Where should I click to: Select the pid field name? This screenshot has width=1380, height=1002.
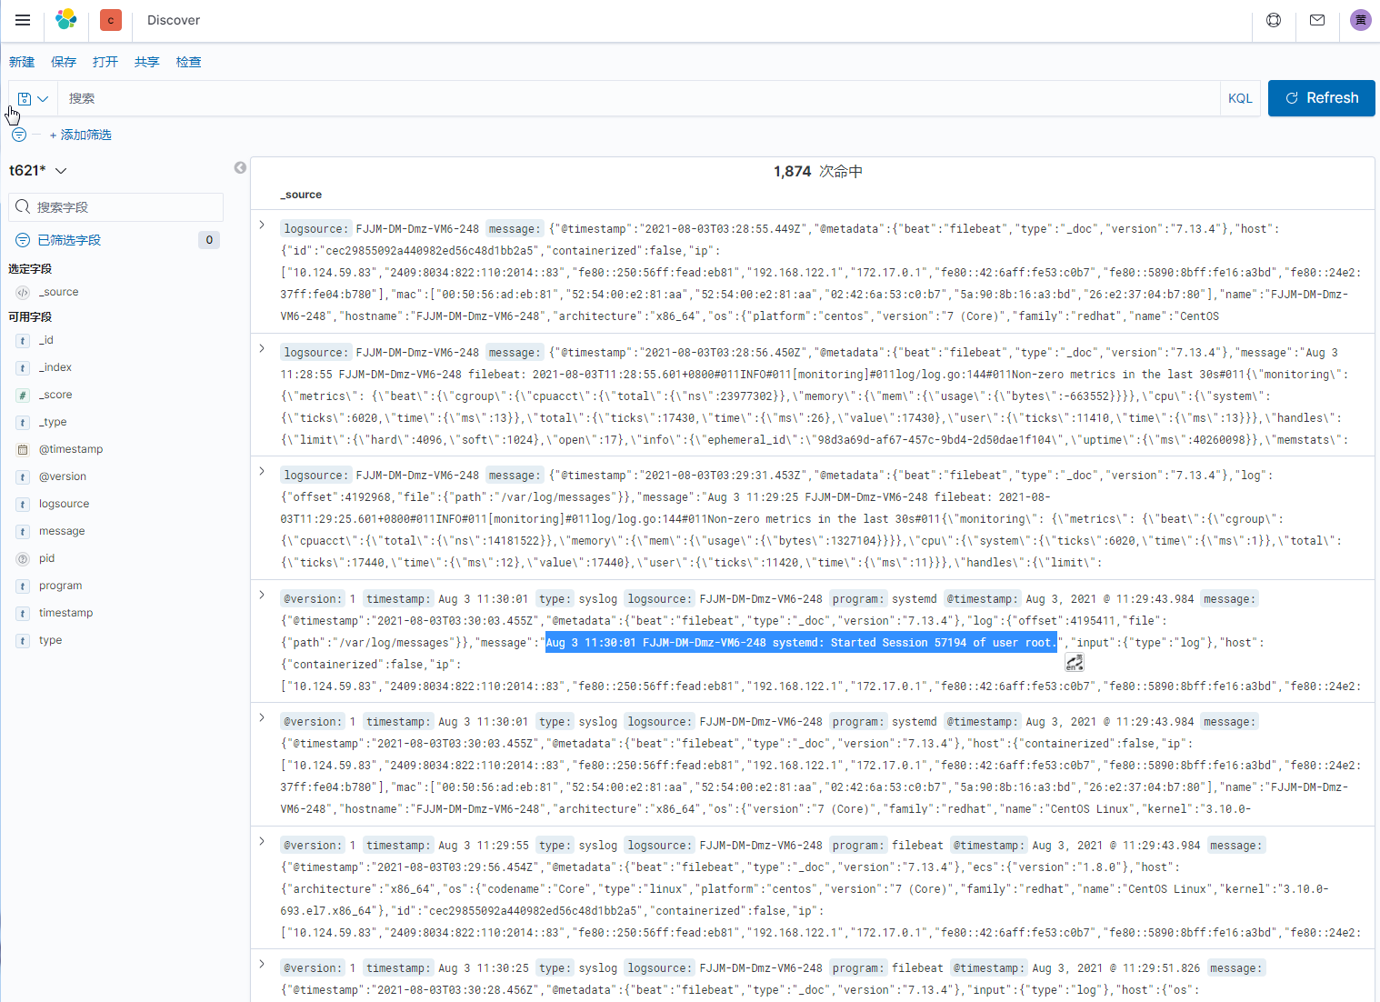click(x=46, y=559)
